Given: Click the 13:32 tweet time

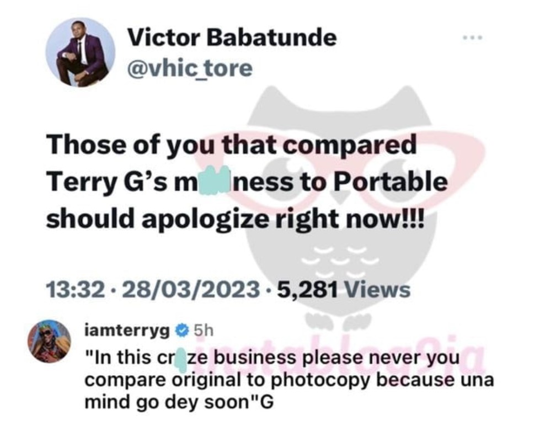Looking at the screenshot, I should pos(76,290).
